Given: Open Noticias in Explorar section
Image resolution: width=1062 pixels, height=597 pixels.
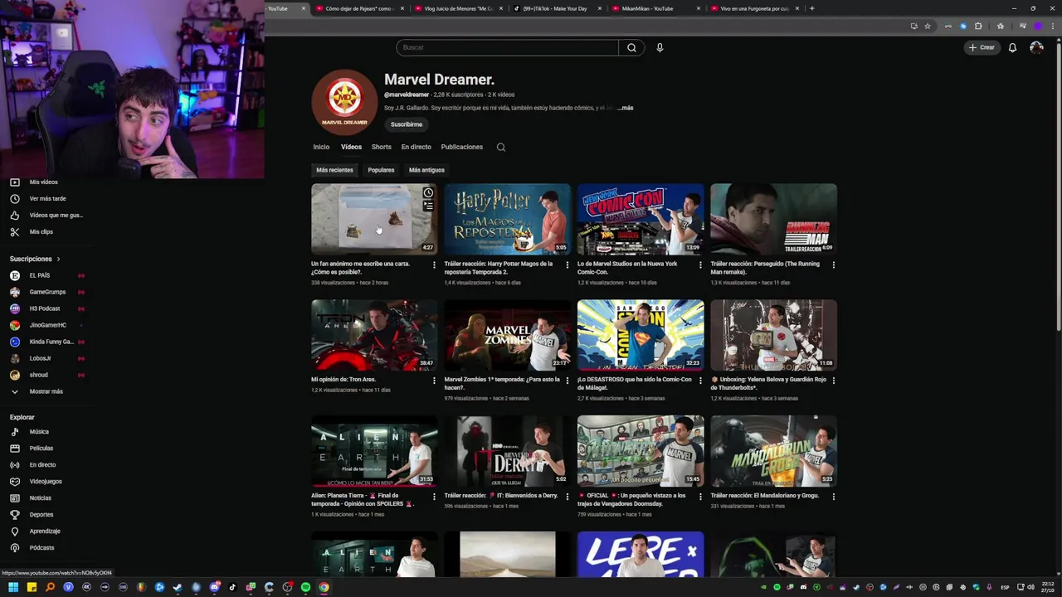Looking at the screenshot, I should coord(40,498).
